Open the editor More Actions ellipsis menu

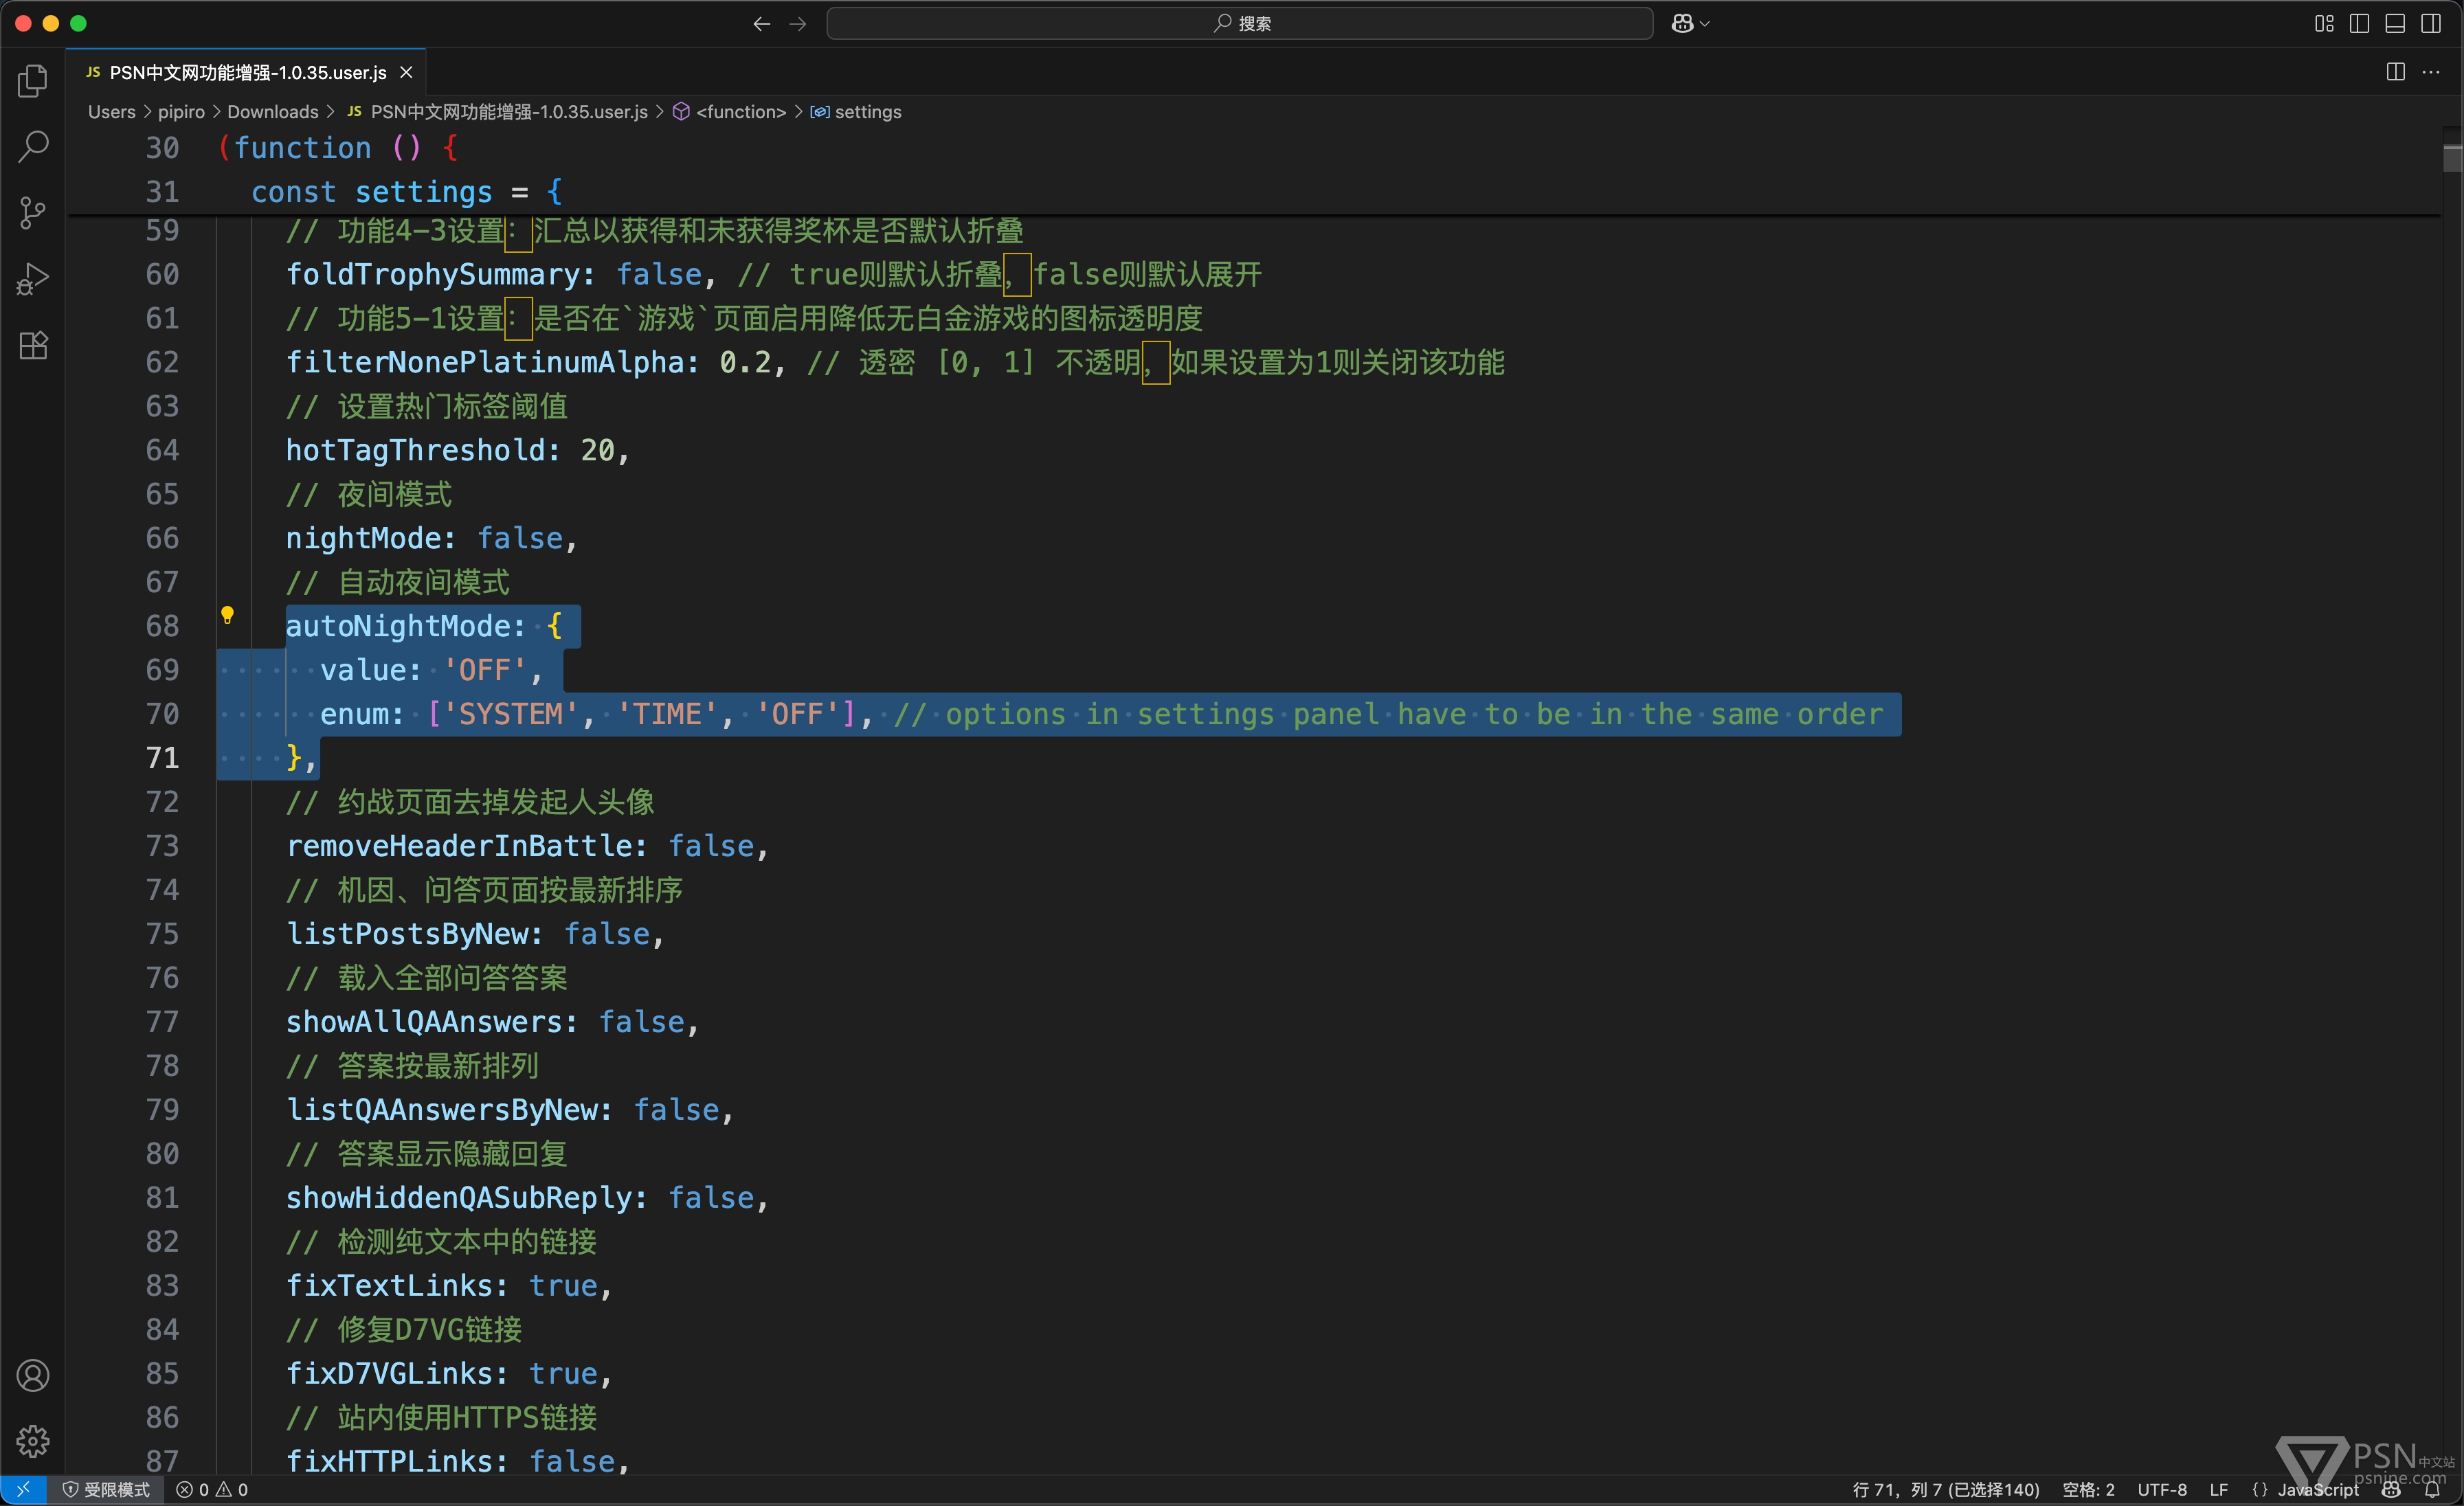pyautogui.click(x=2431, y=72)
